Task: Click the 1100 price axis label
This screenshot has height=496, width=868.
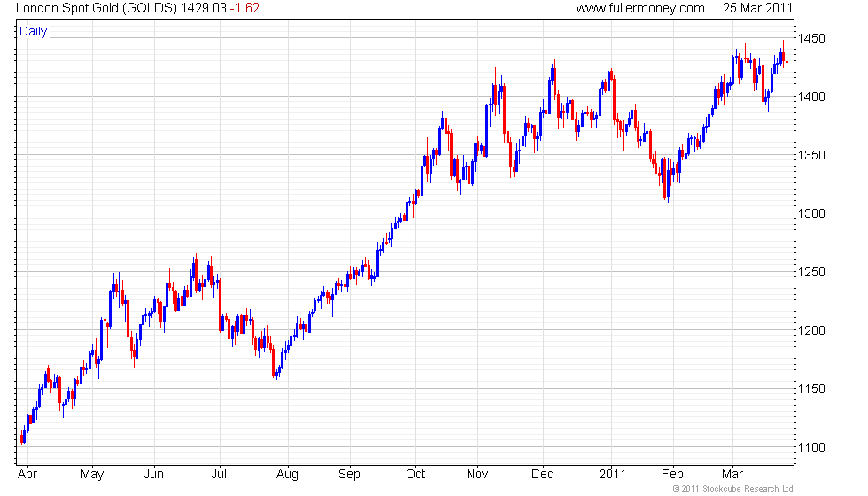Action: 811,447
